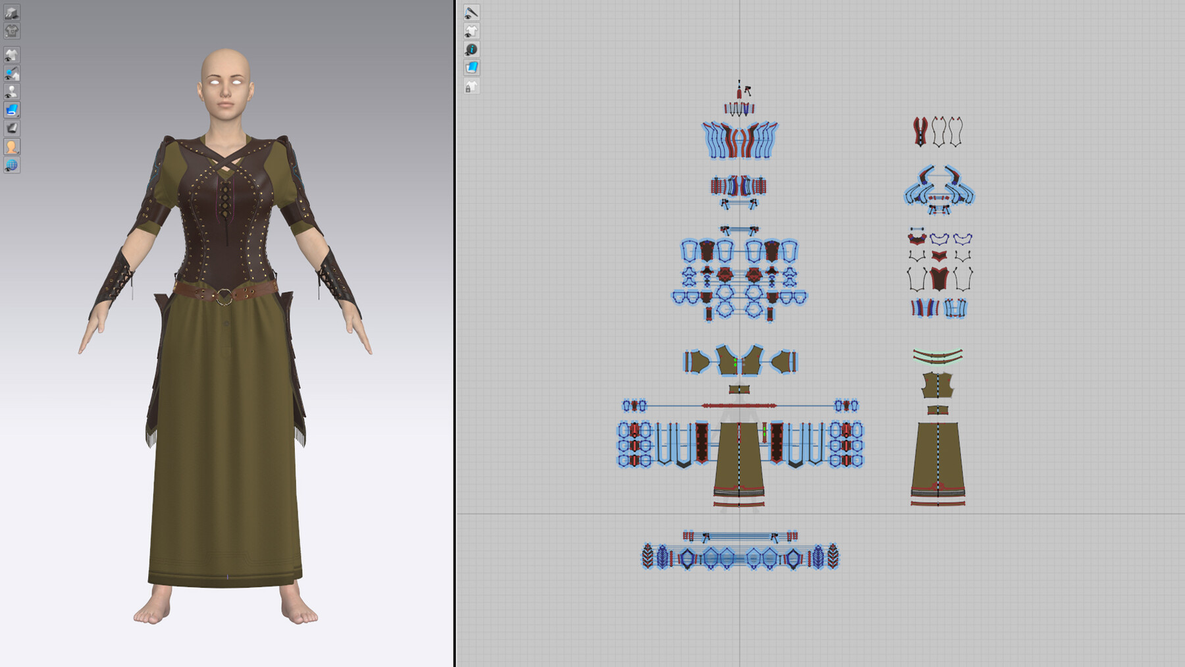The width and height of the screenshot is (1185, 667).
Task: Toggle Show Pins visibility
Action: click(11, 73)
